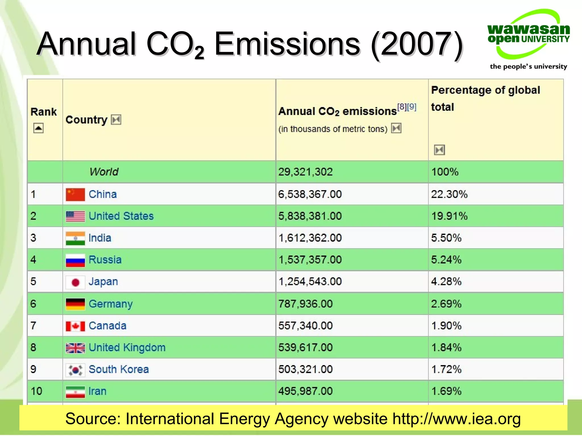
Task: Open the United States country link
Action: click(x=121, y=216)
